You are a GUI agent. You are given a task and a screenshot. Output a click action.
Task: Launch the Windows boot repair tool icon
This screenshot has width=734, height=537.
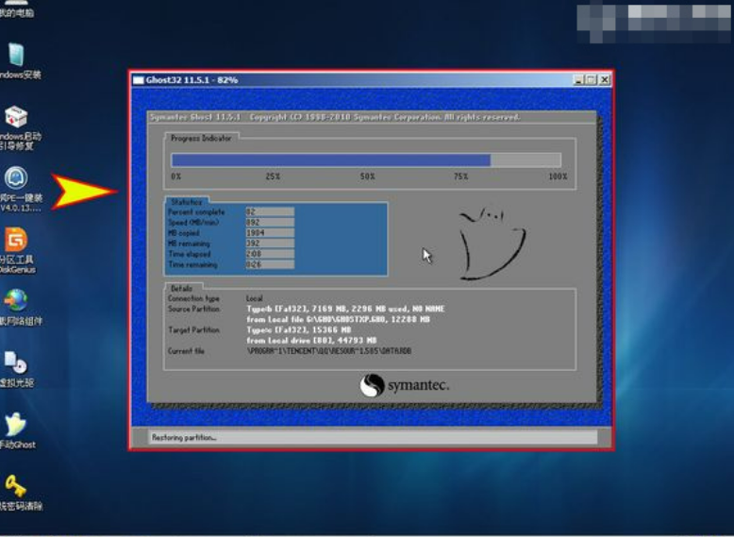tap(16, 119)
